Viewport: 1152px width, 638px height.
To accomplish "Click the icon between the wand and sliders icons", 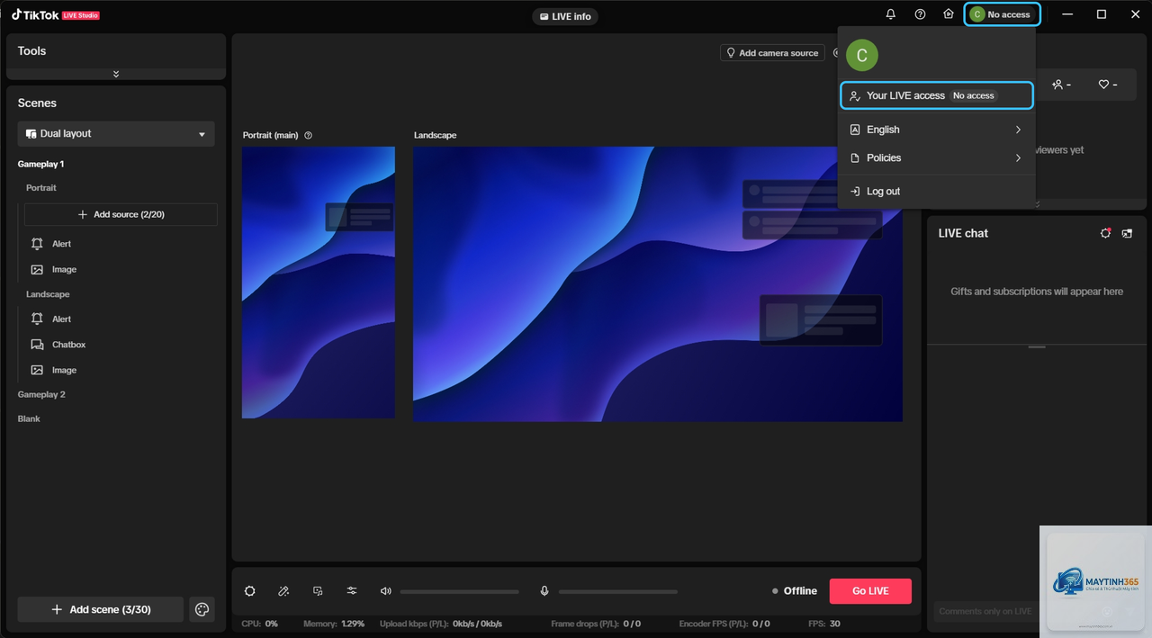I will [x=318, y=591].
